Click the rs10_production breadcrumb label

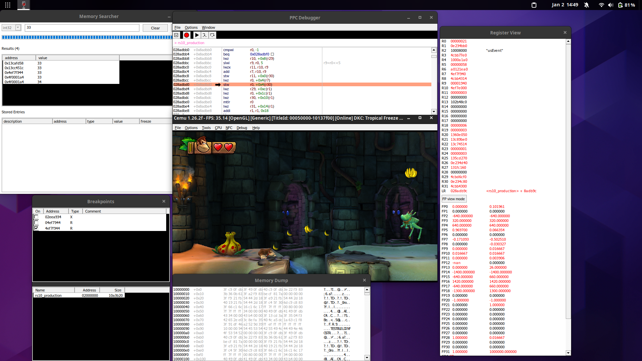pyautogui.click(x=191, y=43)
